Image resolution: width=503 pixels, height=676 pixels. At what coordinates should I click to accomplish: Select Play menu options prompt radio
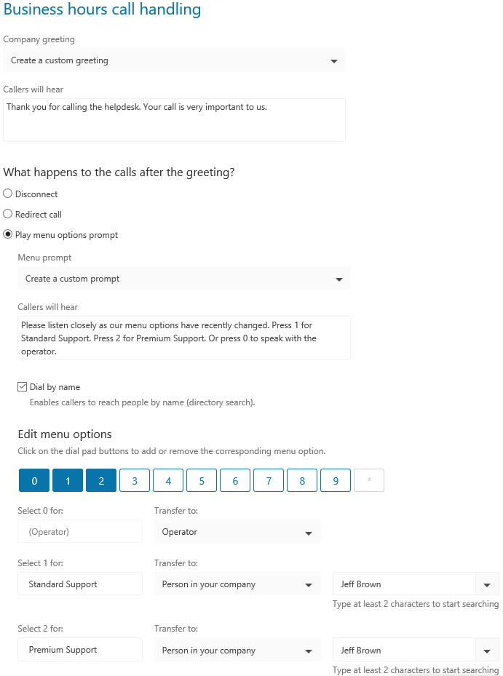(x=8, y=234)
